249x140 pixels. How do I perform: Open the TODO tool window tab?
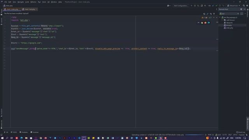point(14,132)
